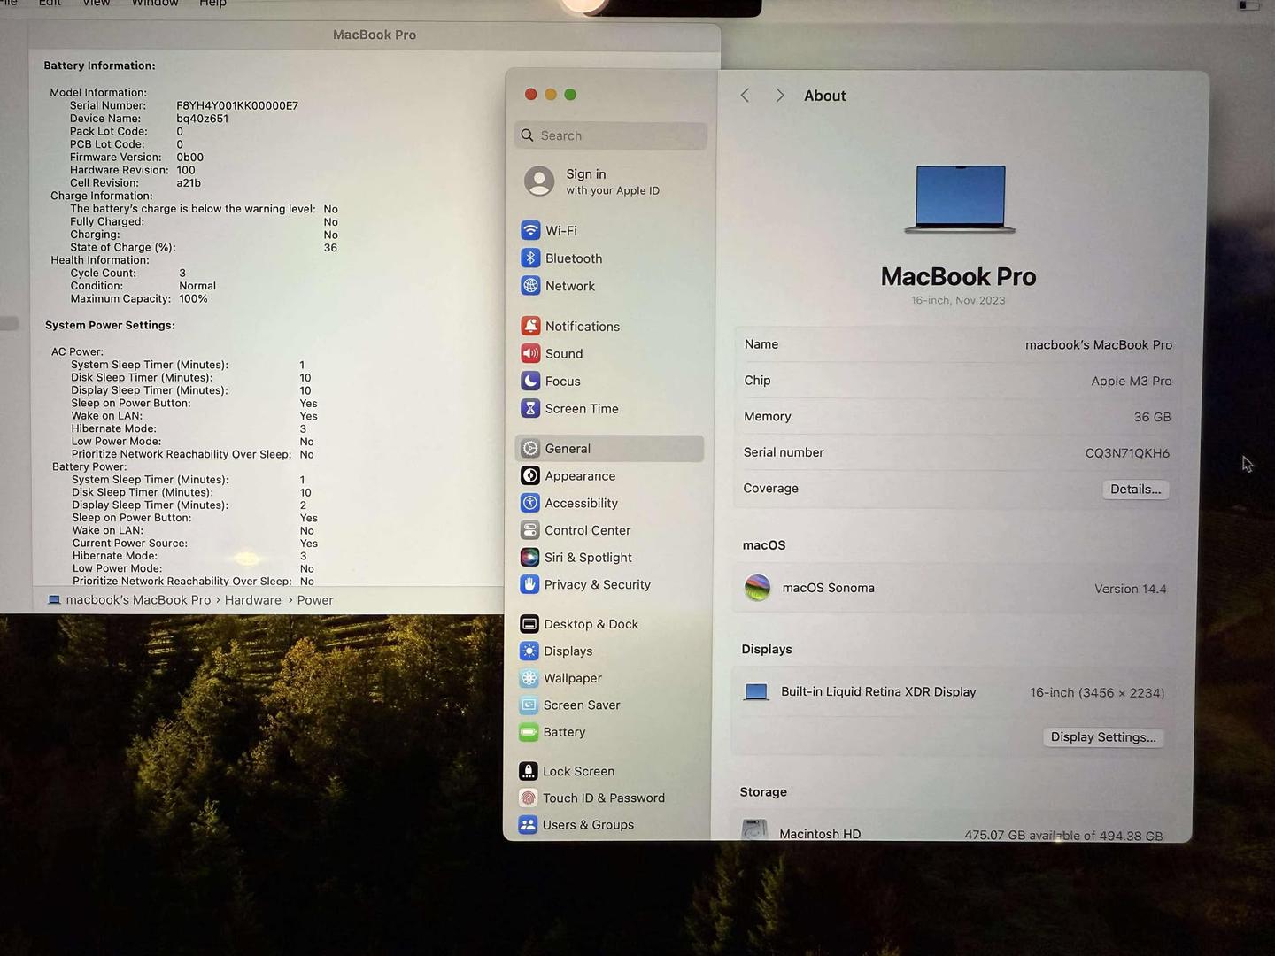Click the serial number "CQ3N71QKH6"
The image size is (1275, 956).
[1127, 453]
